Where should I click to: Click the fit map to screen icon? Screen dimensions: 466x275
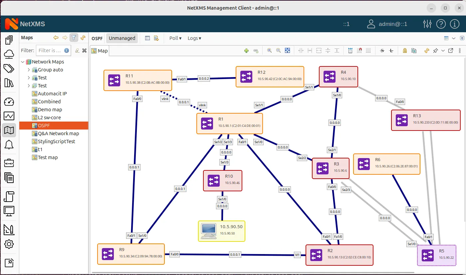(x=288, y=50)
